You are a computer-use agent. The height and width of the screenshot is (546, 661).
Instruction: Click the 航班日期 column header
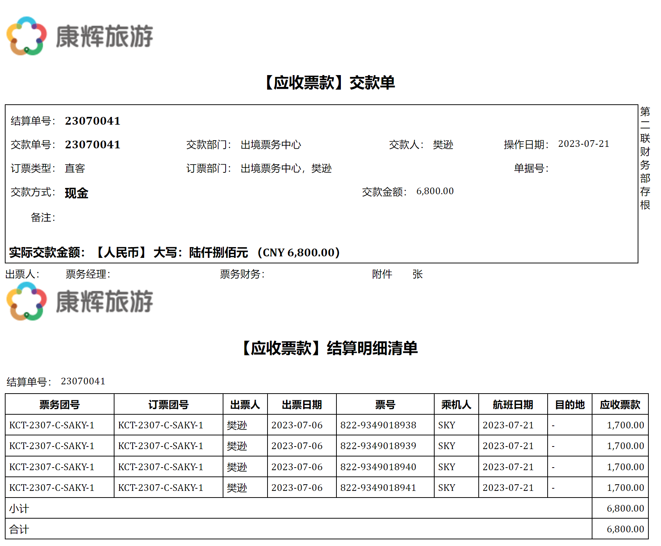(x=513, y=405)
